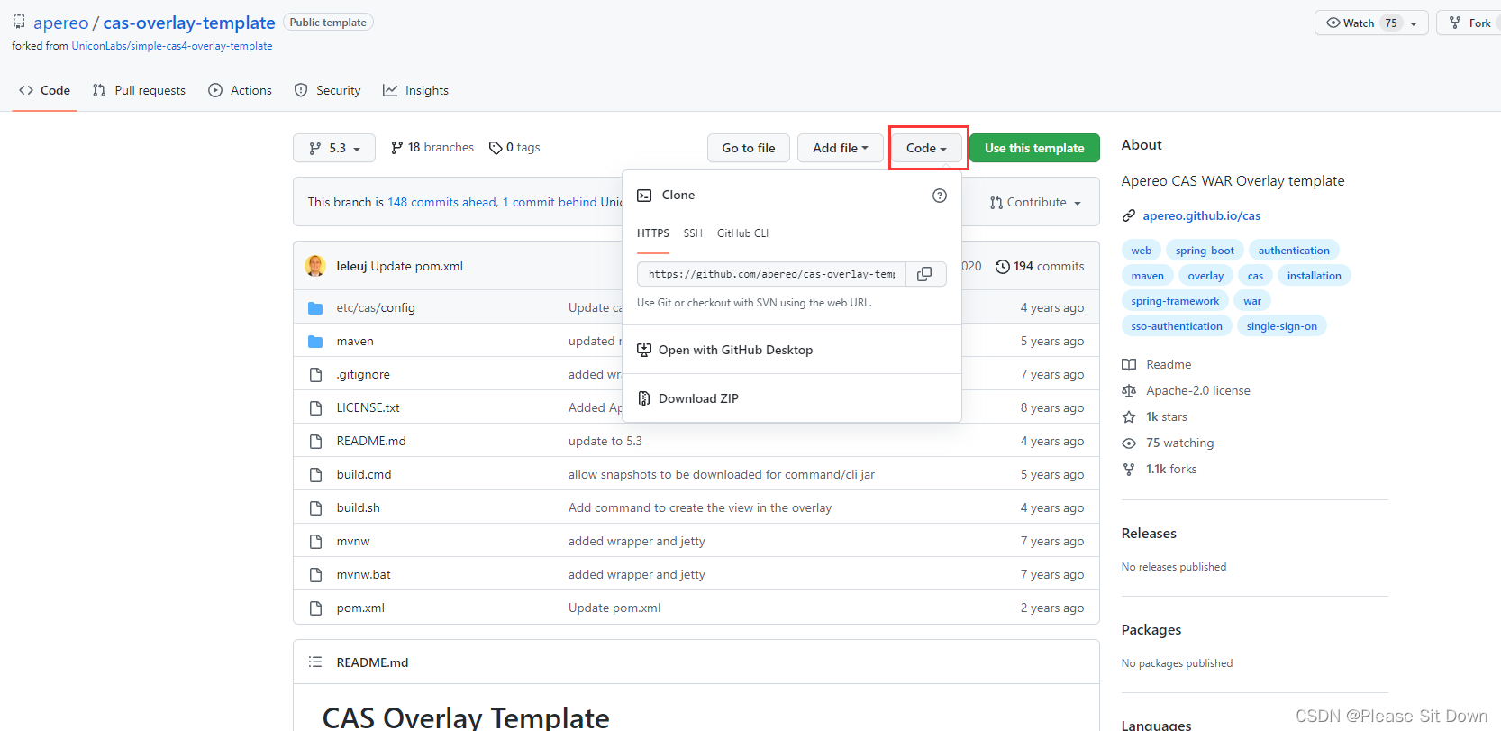This screenshot has height=731, width=1501.
Task: Click 148 commits ahead link
Action: coord(441,203)
